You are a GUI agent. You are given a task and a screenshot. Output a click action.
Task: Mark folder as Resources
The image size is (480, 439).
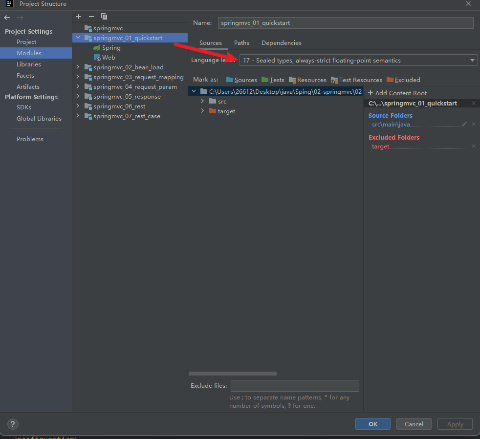[x=307, y=80]
